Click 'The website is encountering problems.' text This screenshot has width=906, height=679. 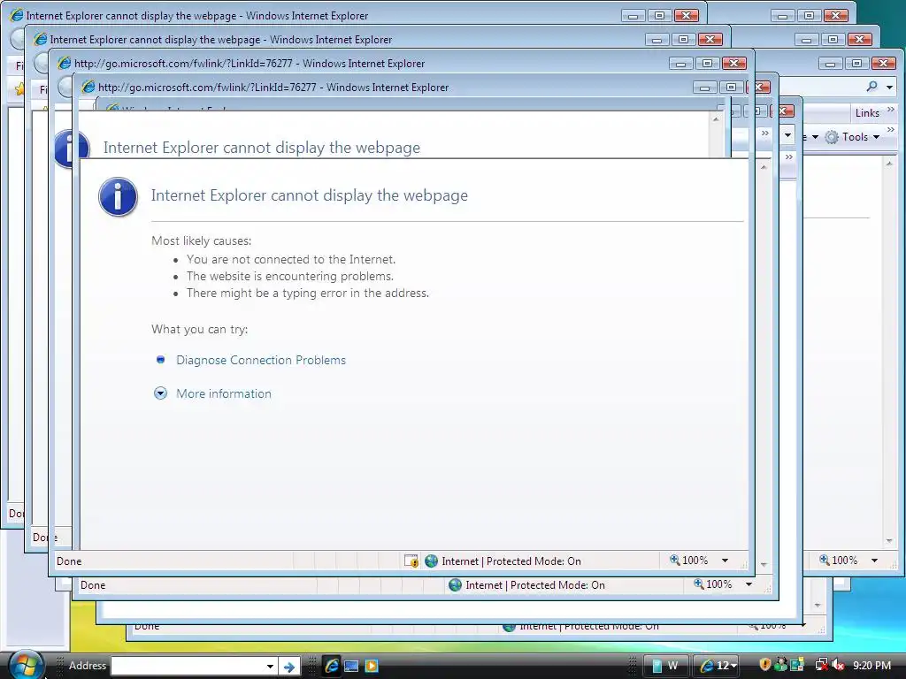pos(290,277)
